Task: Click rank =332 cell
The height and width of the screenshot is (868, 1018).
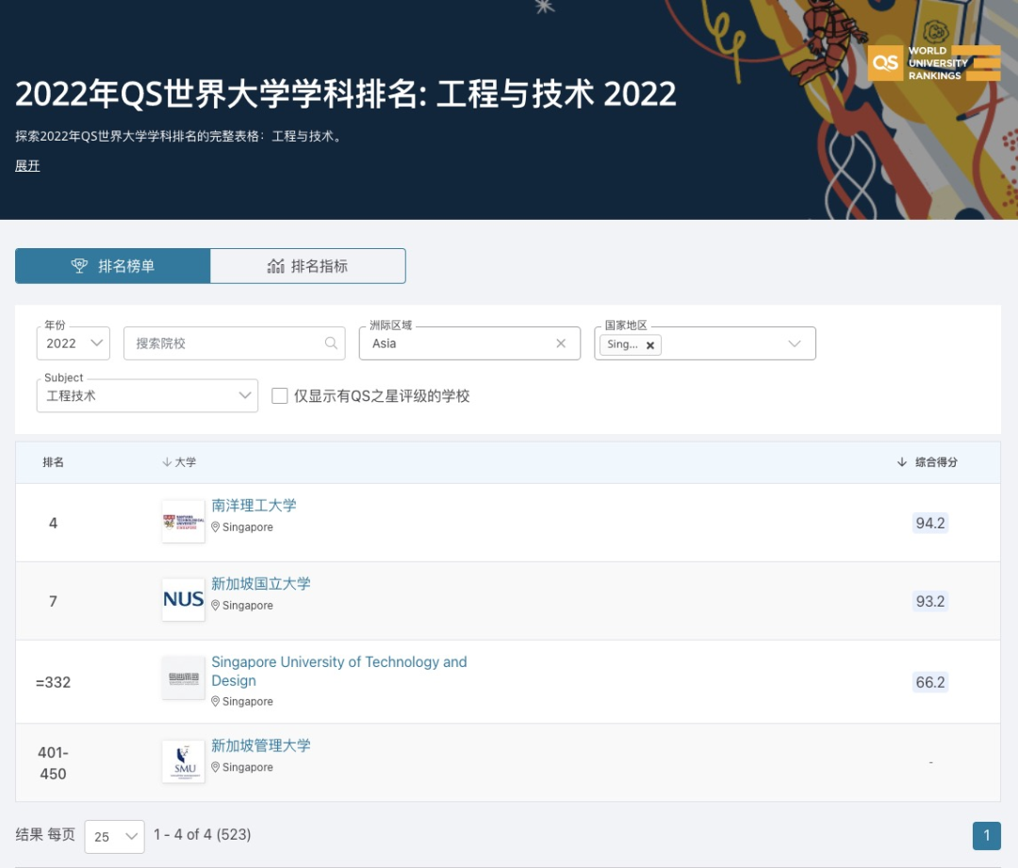Action: pos(53,682)
